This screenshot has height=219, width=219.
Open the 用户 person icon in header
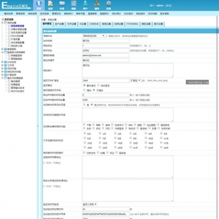click(85, 5)
